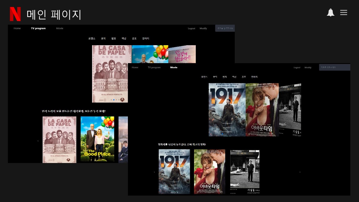Choose 판타지 genre in Movie page
The height and width of the screenshot is (202, 359).
click(254, 77)
